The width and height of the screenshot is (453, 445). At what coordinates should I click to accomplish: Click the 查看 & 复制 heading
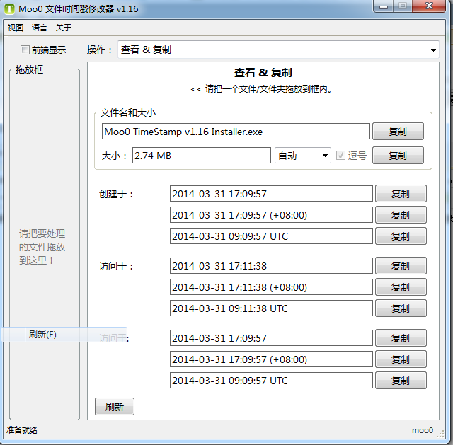tap(263, 72)
